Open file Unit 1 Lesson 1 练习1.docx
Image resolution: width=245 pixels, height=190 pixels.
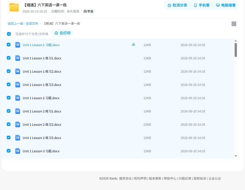coord(42,58)
